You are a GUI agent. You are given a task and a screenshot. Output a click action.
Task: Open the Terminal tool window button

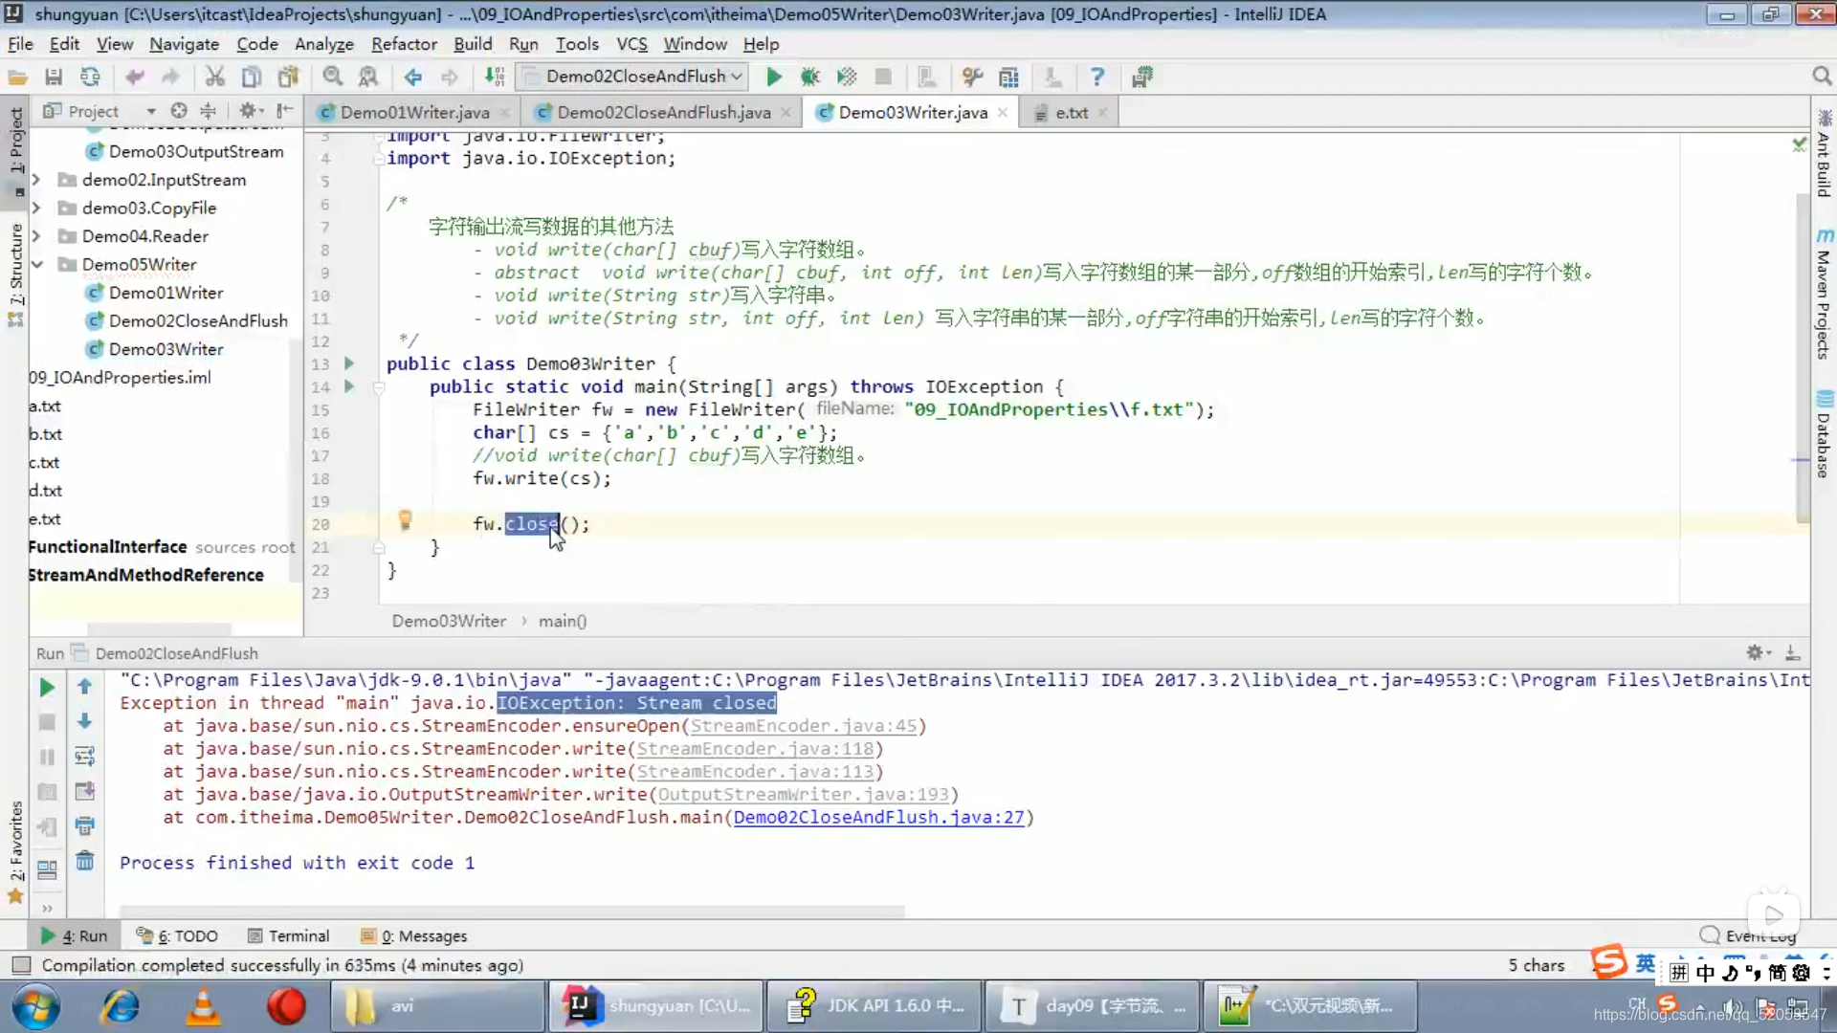pos(288,935)
